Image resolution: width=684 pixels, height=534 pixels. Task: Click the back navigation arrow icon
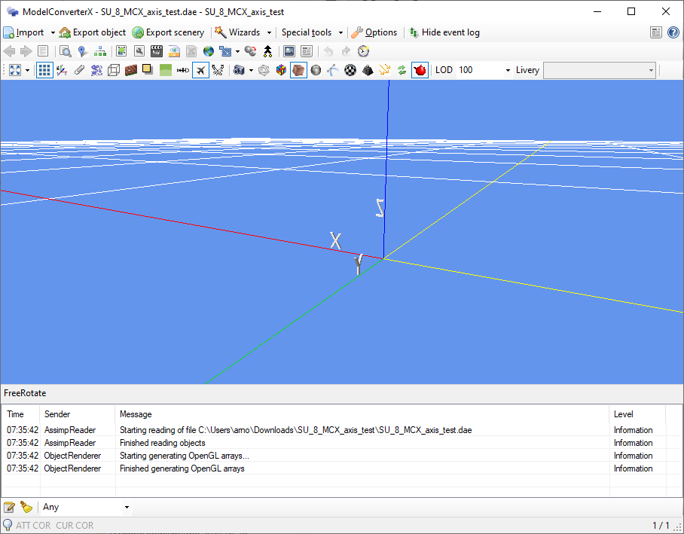point(8,50)
